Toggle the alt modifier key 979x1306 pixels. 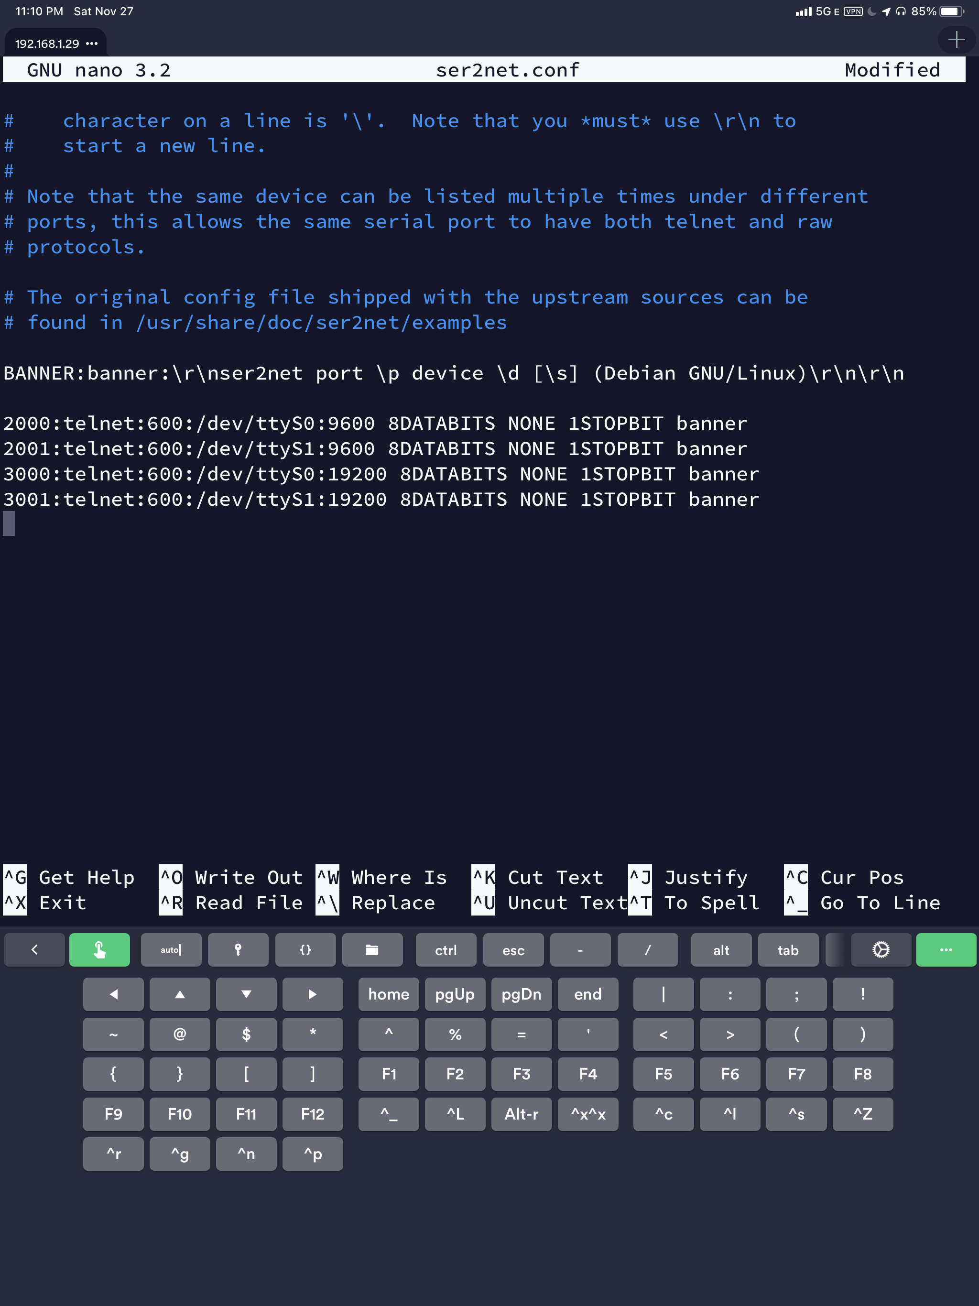pos(720,949)
